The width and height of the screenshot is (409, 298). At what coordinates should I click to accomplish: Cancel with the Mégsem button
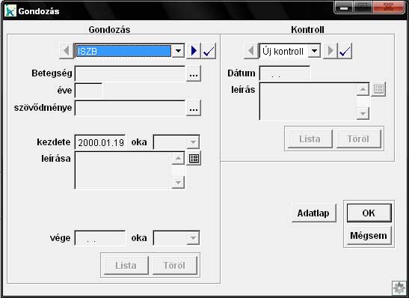tap(369, 236)
